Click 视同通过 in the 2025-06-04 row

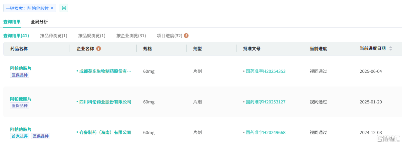(318, 71)
